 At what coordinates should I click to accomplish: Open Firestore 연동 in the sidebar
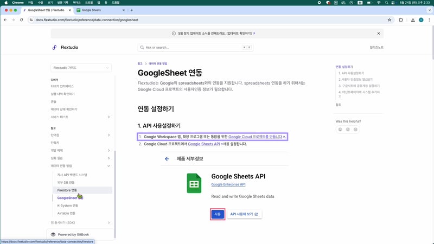tap(82, 190)
